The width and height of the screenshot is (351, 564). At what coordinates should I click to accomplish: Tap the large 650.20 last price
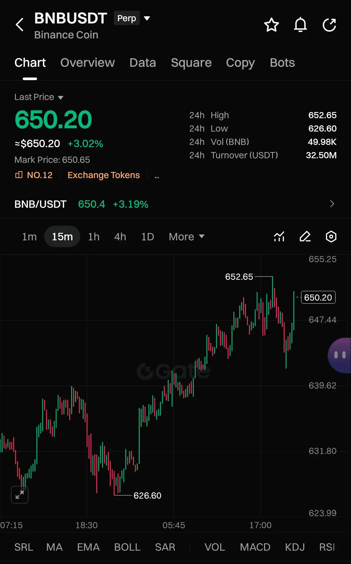pos(53,120)
